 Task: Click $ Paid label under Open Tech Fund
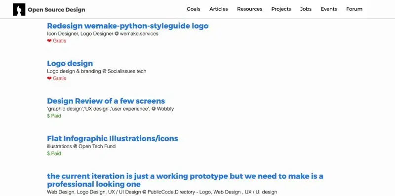point(54,154)
